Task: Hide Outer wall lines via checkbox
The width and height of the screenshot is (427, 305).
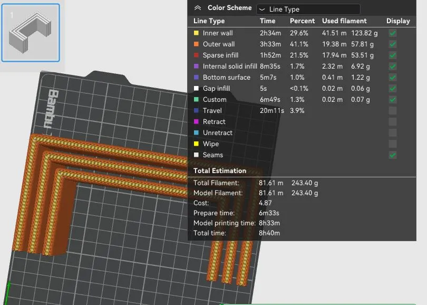Action: [393, 44]
